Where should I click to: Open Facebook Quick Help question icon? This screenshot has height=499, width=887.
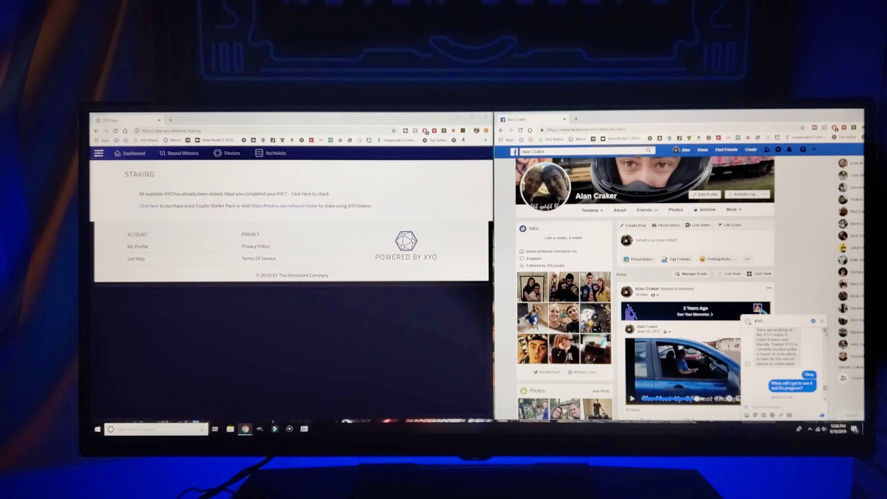[802, 150]
